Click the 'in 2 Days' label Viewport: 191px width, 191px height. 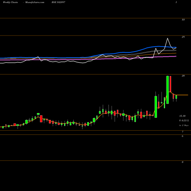click(x=184, y=125)
